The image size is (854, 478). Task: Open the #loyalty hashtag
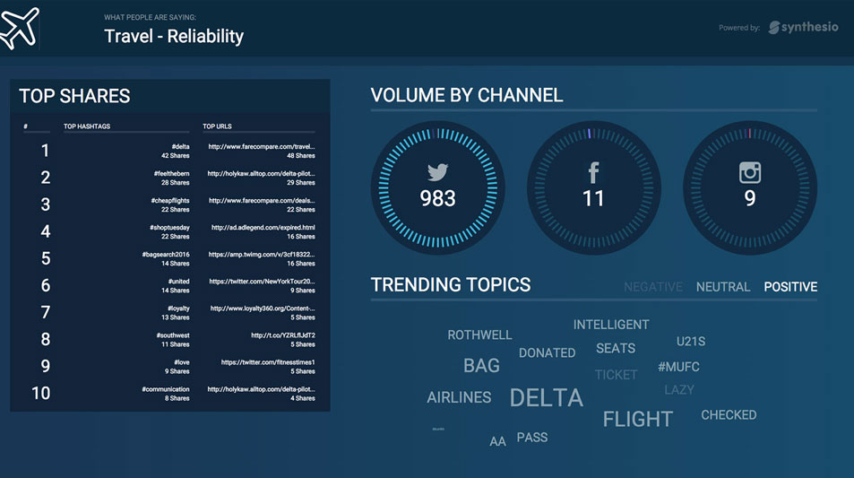point(178,309)
